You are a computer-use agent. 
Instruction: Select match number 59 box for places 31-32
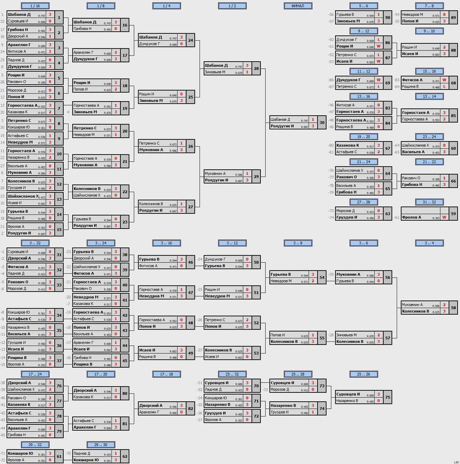(x=453, y=214)
